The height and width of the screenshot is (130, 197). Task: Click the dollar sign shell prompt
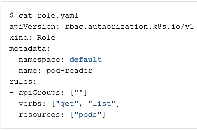click(x=12, y=15)
